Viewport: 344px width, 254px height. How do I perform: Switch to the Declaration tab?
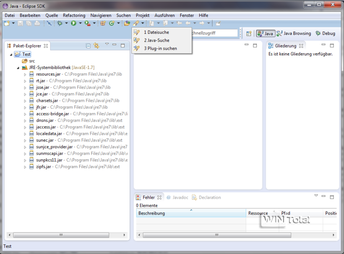point(206,197)
